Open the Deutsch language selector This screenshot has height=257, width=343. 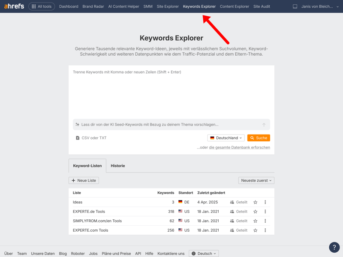pyautogui.click(x=204, y=254)
